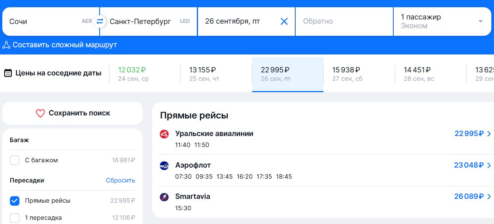494x224 pixels.
Task: Click the Аэрофлот airline logo
Action: (164, 166)
